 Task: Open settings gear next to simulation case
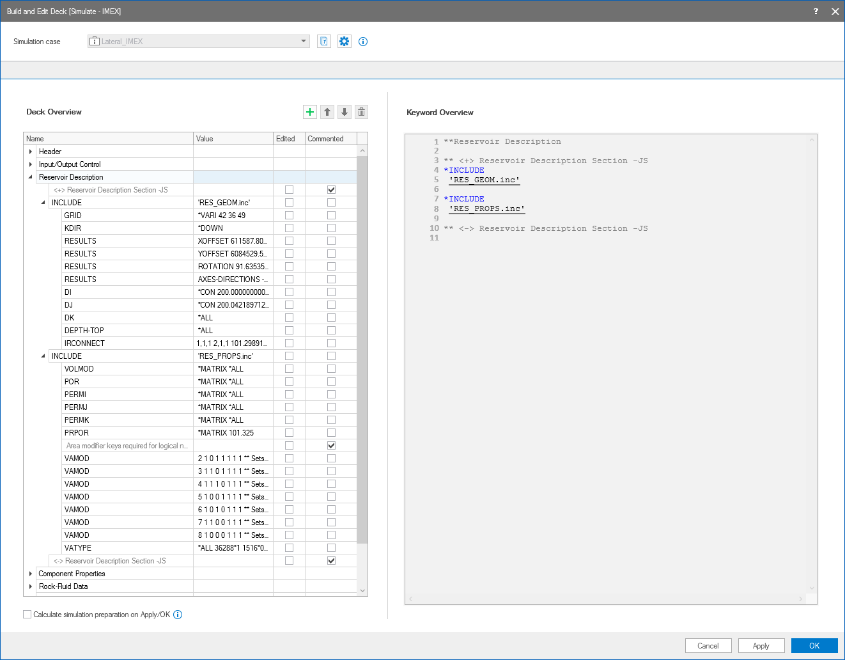click(x=345, y=42)
